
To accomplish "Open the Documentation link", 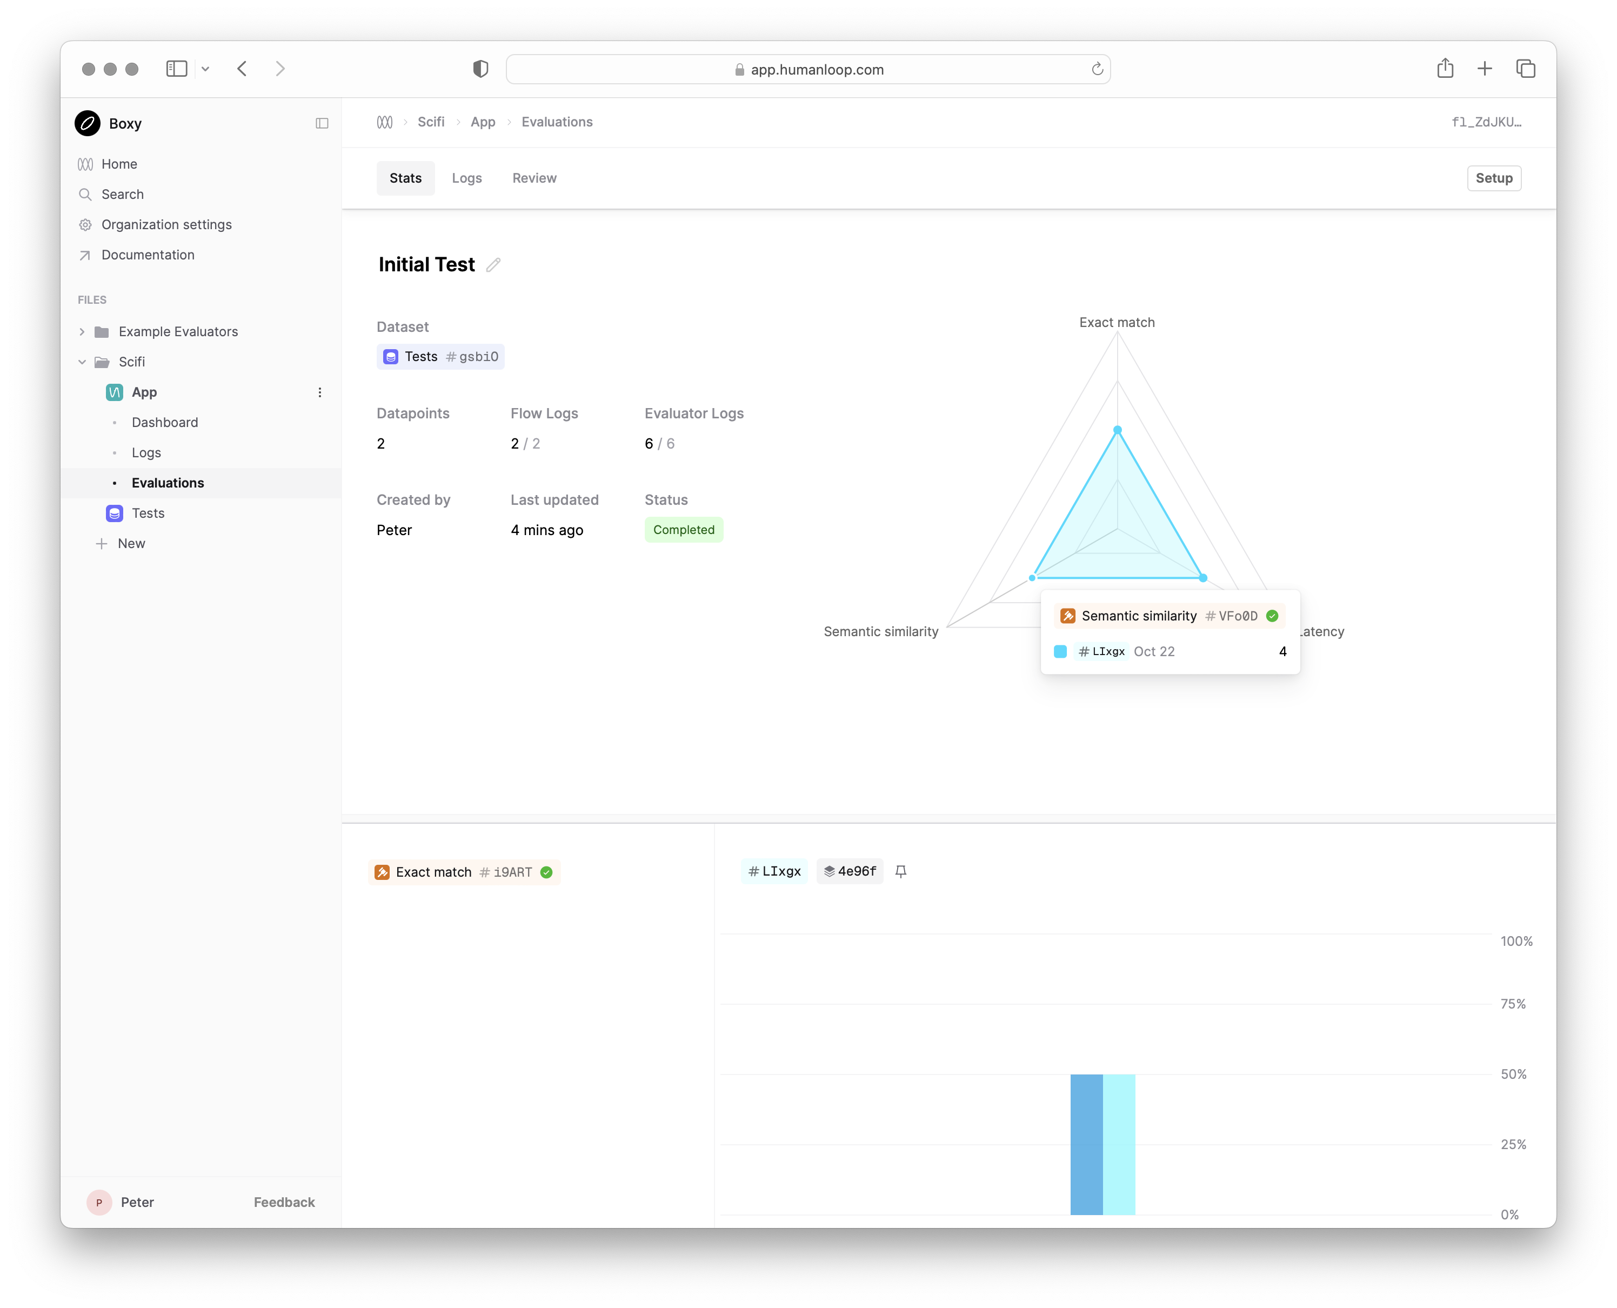I will click(x=148, y=255).
